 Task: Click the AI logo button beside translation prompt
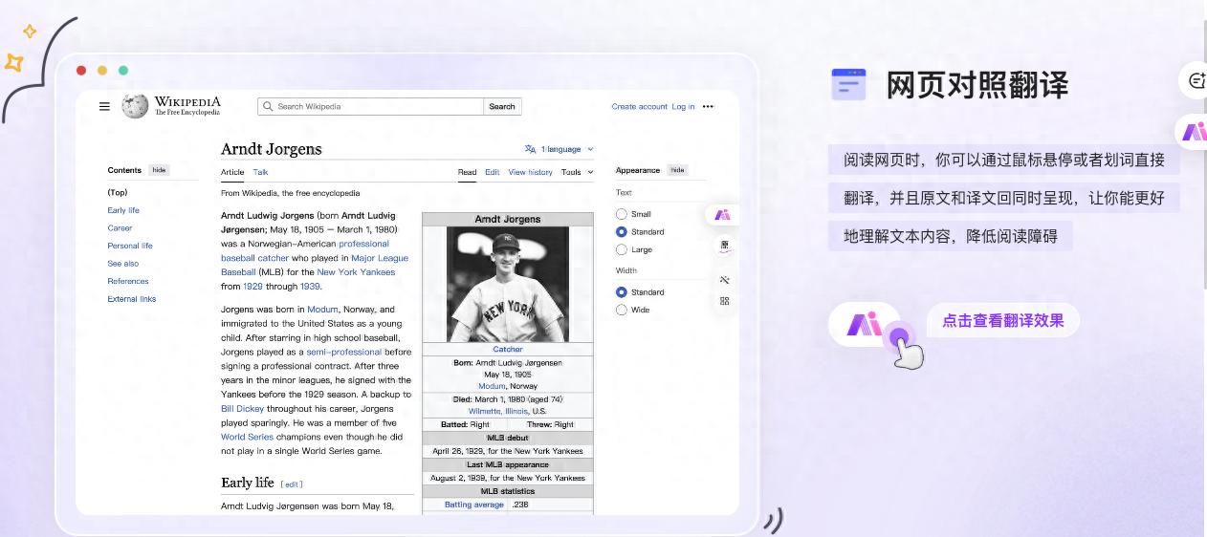[x=865, y=325]
